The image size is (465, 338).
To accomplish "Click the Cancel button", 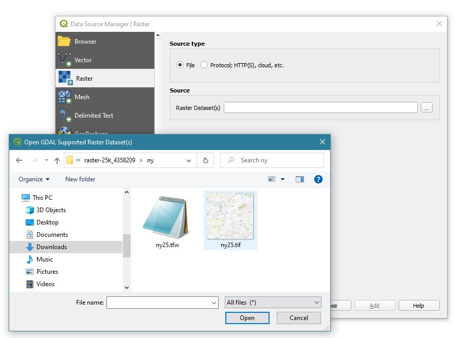I will (x=298, y=318).
